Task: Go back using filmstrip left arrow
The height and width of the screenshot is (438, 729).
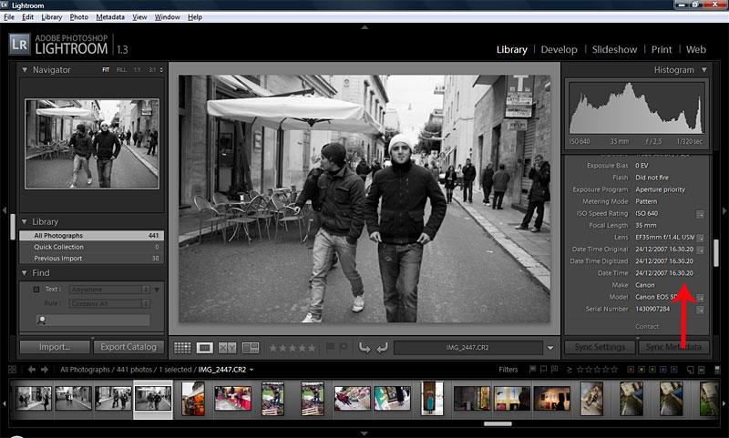Action: coord(32,370)
